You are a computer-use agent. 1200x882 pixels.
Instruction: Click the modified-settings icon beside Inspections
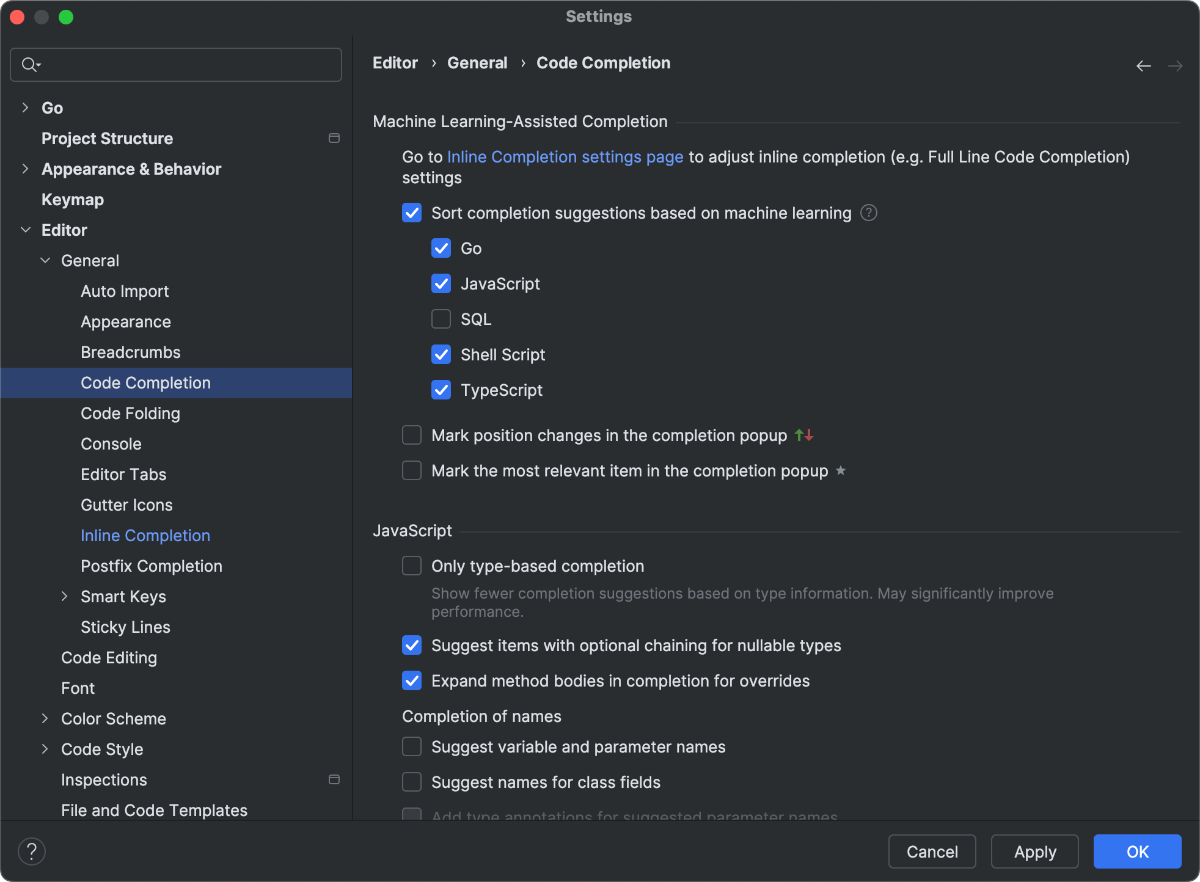pos(334,779)
